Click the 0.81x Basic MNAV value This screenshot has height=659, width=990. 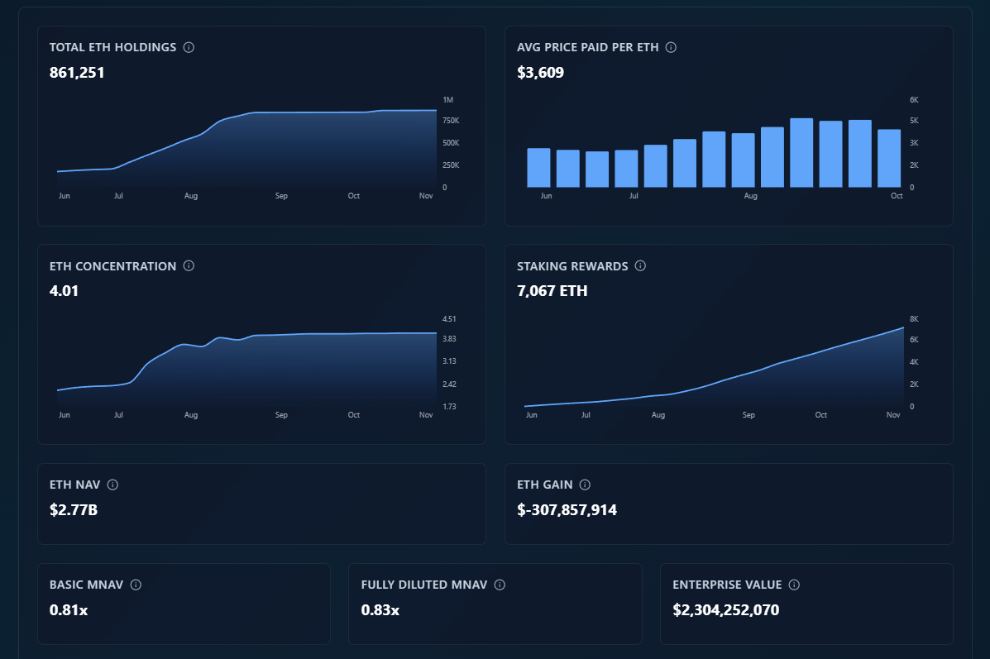point(69,610)
